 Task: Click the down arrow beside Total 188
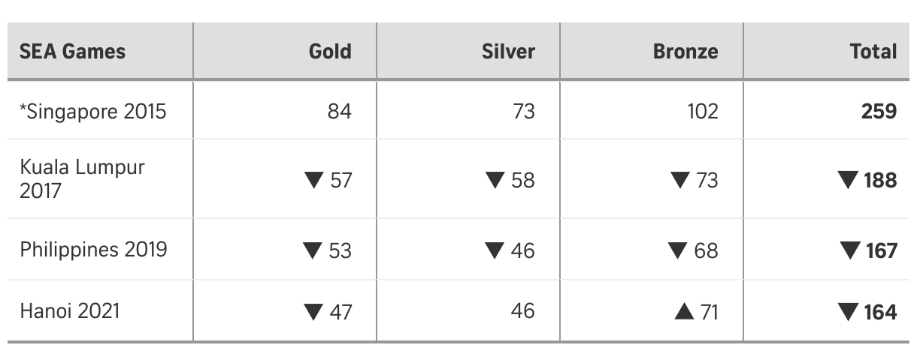click(x=849, y=180)
